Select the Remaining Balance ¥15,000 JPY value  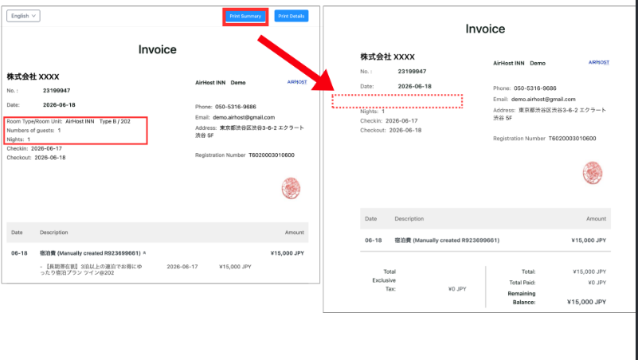(586, 302)
